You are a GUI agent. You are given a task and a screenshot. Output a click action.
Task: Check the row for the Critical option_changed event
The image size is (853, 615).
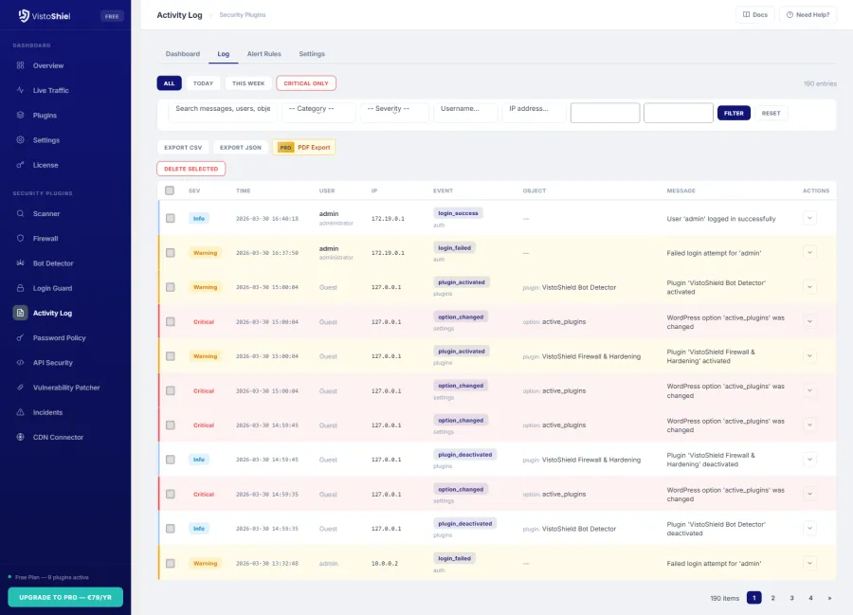tap(172, 321)
